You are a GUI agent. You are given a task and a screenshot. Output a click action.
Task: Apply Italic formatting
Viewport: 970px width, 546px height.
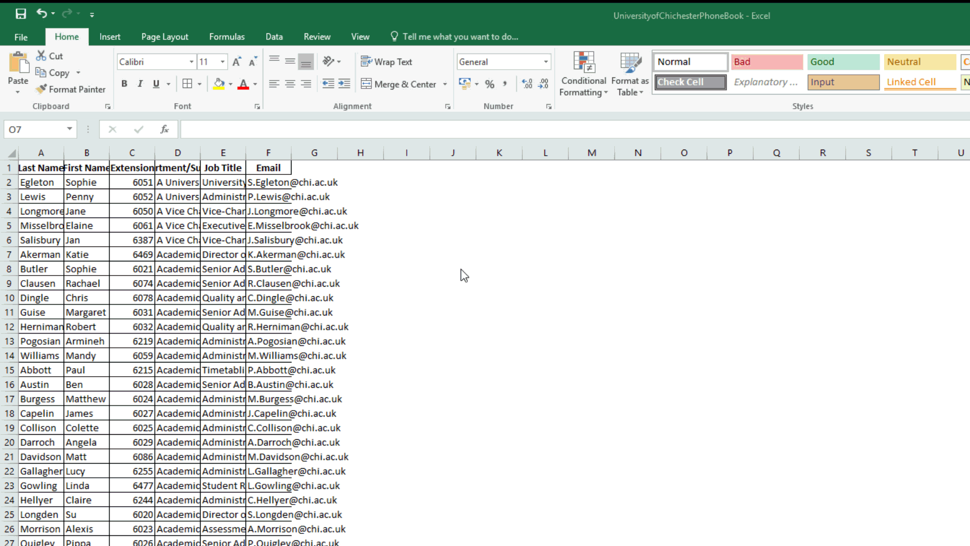tap(140, 83)
